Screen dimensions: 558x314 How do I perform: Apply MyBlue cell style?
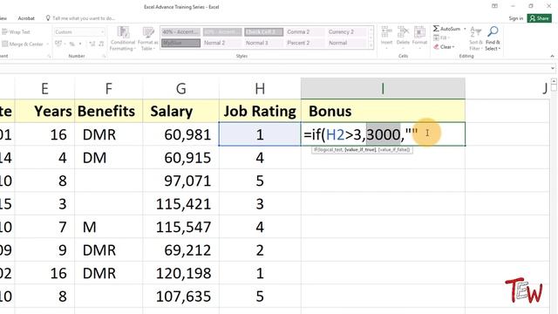(x=180, y=43)
